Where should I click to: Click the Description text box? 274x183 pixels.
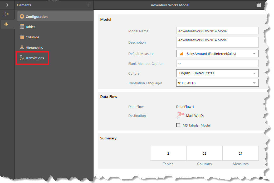[x=217, y=42]
